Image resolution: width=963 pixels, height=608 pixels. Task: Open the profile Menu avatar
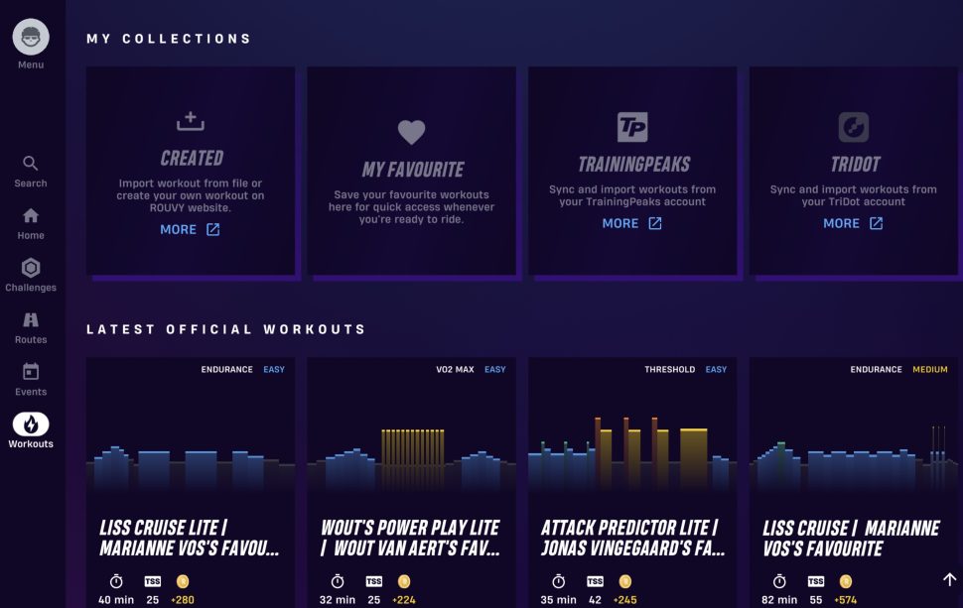31,37
